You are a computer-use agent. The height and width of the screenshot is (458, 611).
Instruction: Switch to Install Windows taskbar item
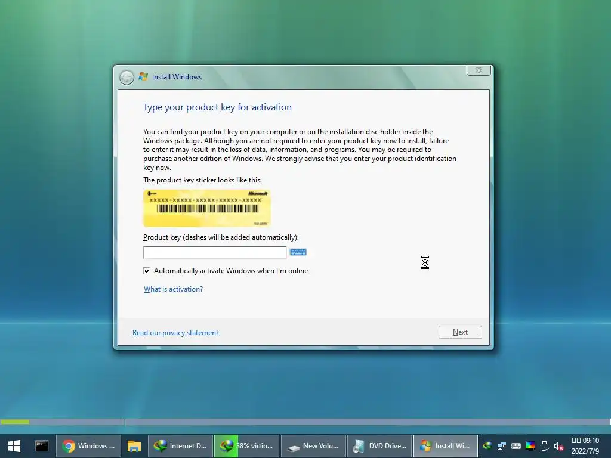coord(446,446)
